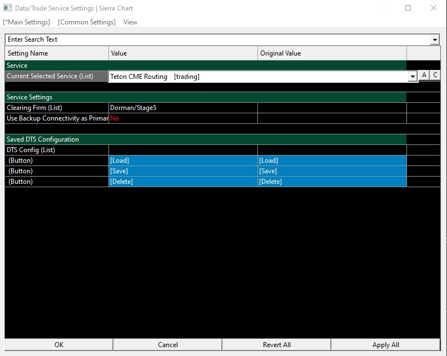Image resolution: width=447 pixels, height=356 pixels.
Task: Click Delete in the Original Value column
Action: coord(332,182)
